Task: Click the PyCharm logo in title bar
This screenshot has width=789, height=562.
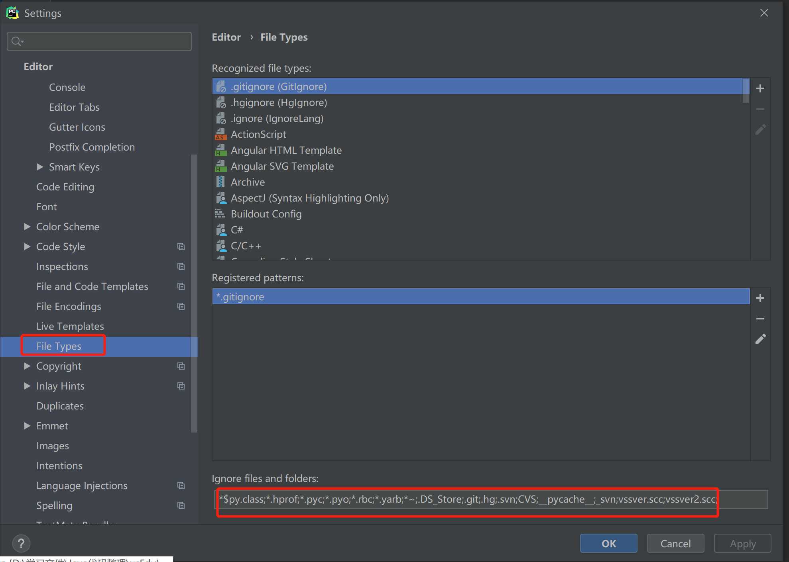Action: pos(12,13)
